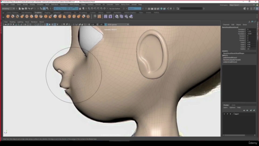The height and width of the screenshot is (146, 259).
Task: Switch to the Poly Modeling shelf tab
Action: (26, 13)
